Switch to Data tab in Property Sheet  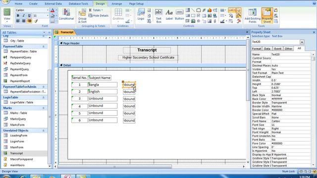click(267, 48)
